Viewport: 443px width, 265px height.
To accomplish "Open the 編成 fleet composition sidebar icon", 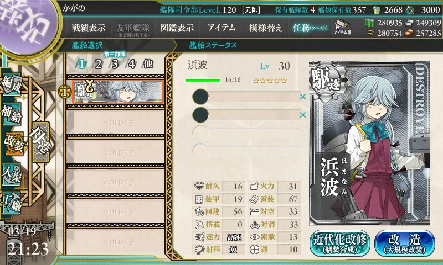I will coord(11,84).
